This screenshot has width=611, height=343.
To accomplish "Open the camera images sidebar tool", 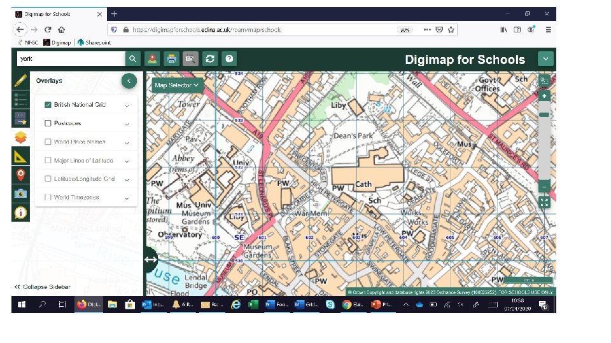I will [x=20, y=194].
